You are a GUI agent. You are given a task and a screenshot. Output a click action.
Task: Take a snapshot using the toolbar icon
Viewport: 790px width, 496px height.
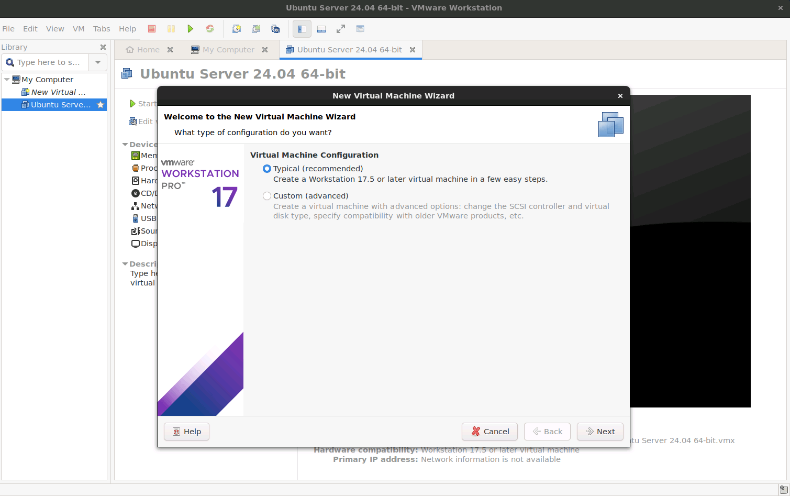coord(237,29)
